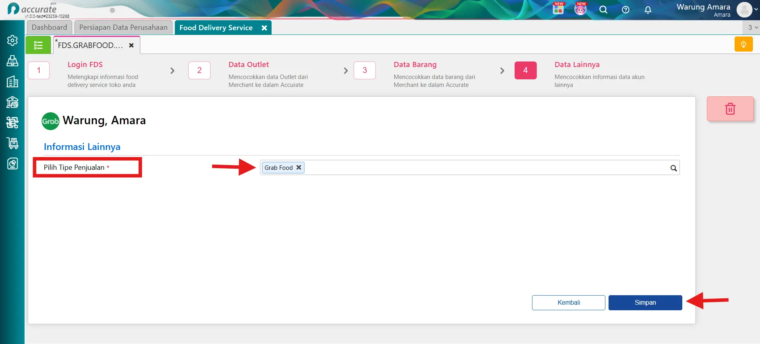
Task: Open the Settings gear in the sidebar
Action: coord(12,40)
